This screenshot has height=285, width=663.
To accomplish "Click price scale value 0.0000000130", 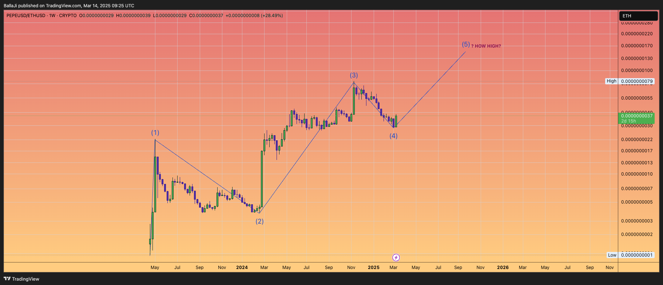I will click(x=637, y=59).
